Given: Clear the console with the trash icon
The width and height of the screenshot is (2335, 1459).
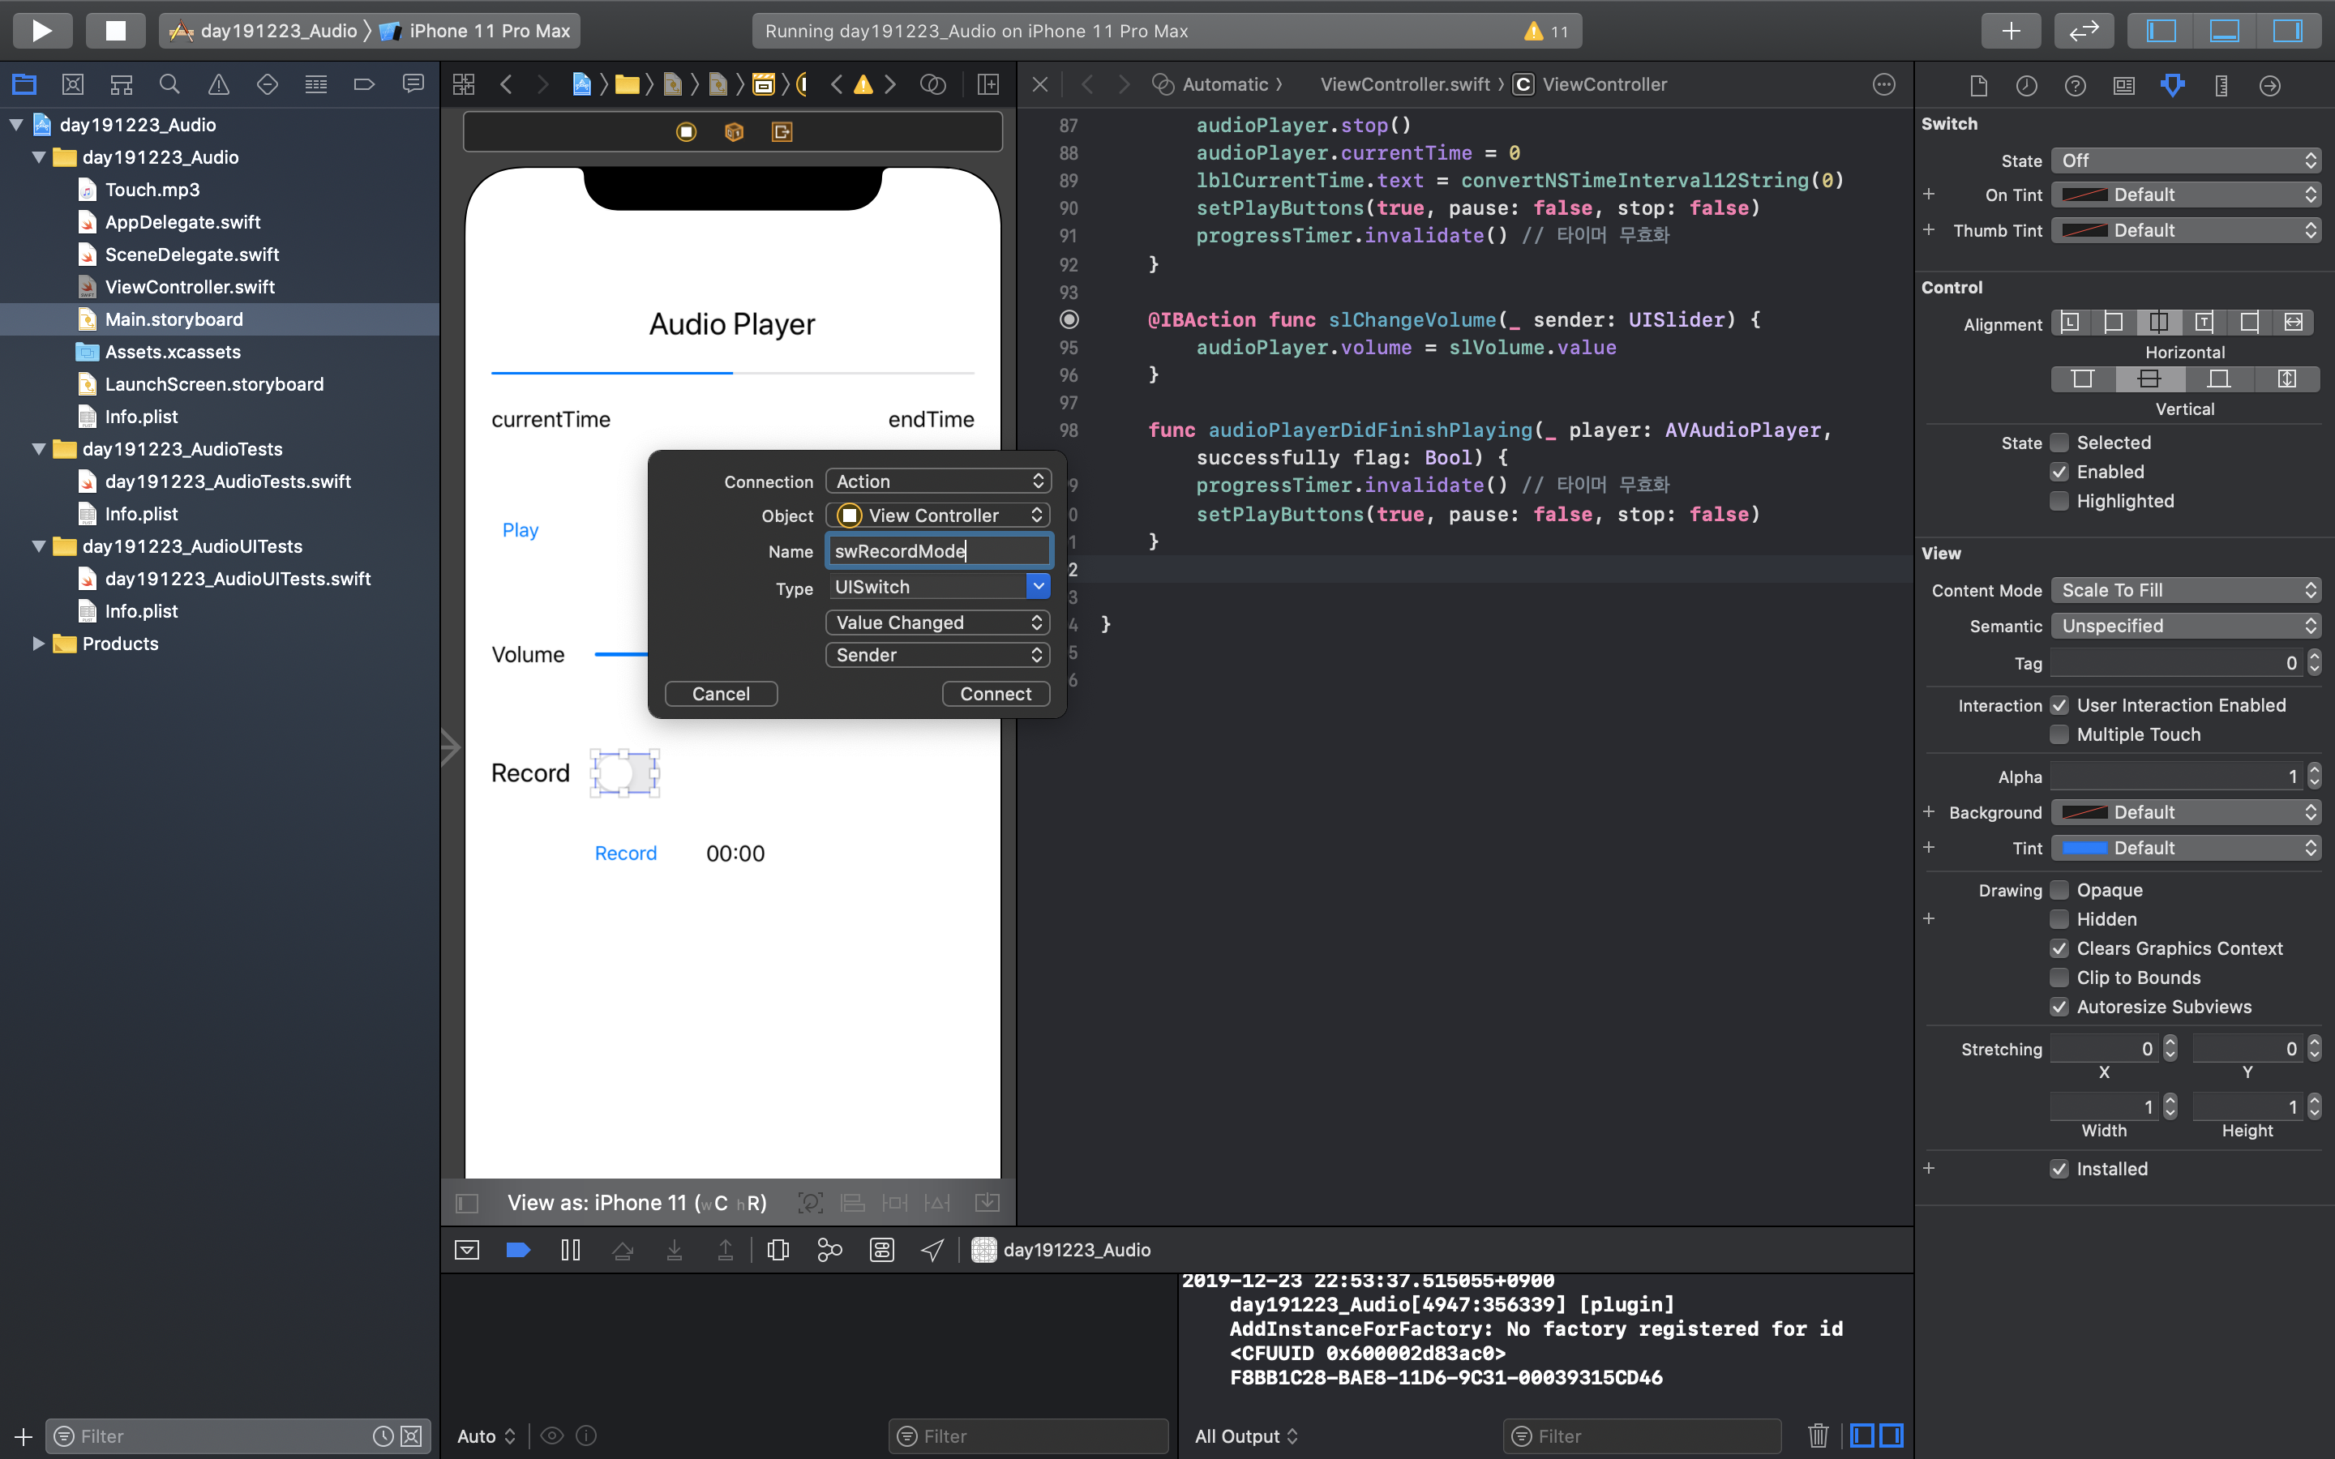Looking at the screenshot, I should (x=1818, y=1435).
